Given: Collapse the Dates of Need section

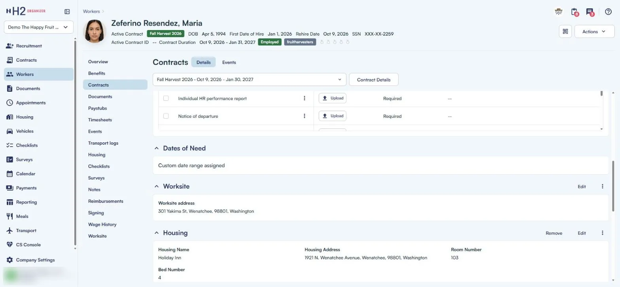Looking at the screenshot, I should [x=157, y=148].
